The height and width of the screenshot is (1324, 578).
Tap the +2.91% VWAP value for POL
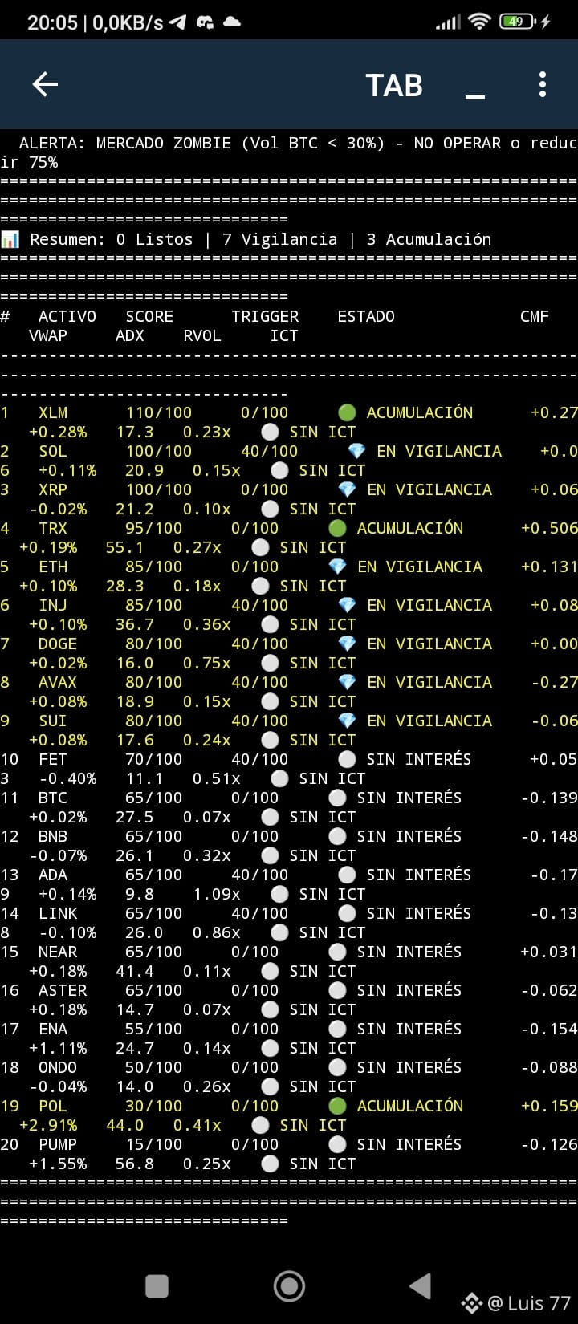click(x=48, y=1126)
